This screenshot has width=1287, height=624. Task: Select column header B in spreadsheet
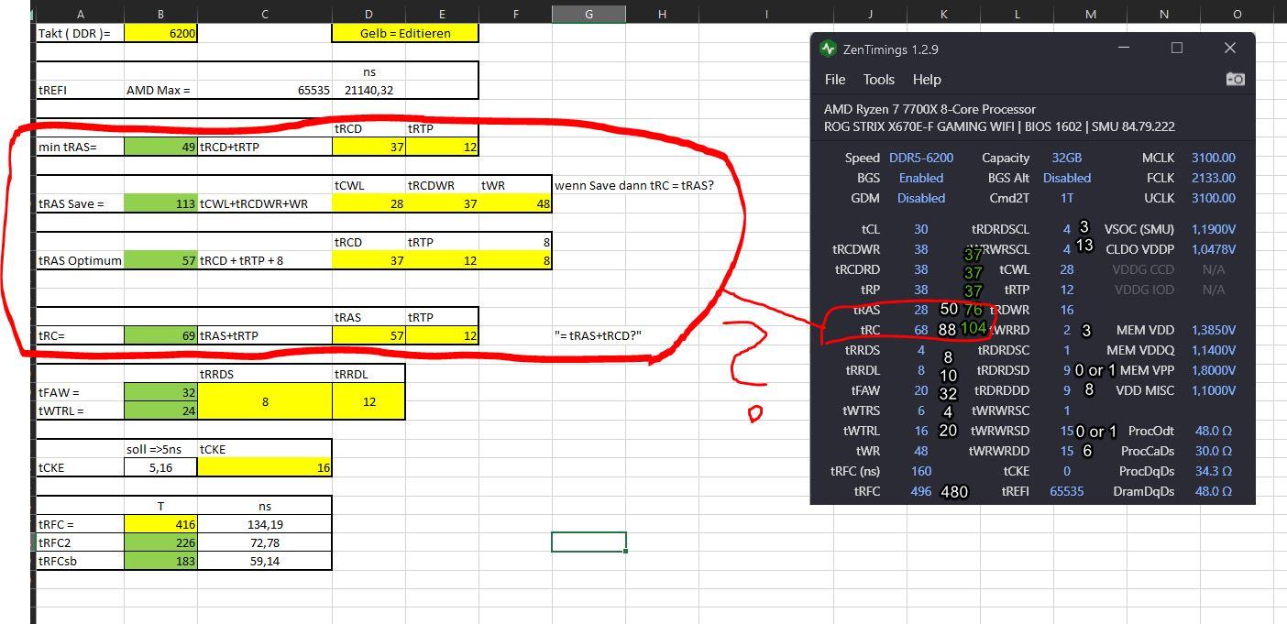(x=160, y=14)
